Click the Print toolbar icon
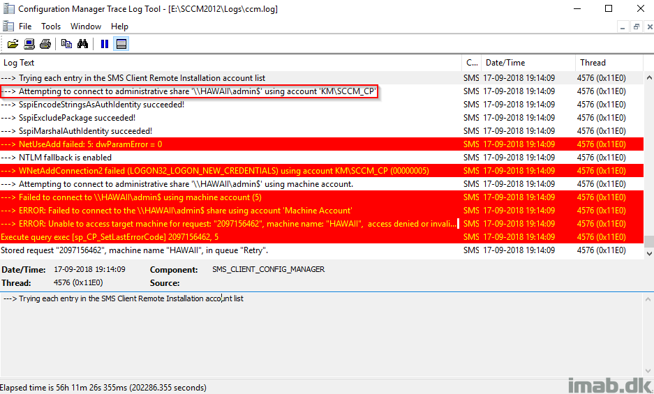 point(45,44)
